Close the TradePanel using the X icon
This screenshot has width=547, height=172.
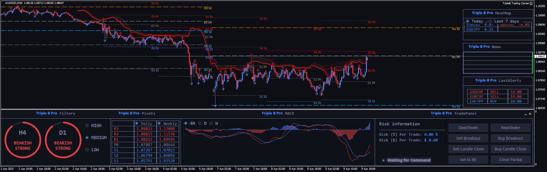coord(530,114)
